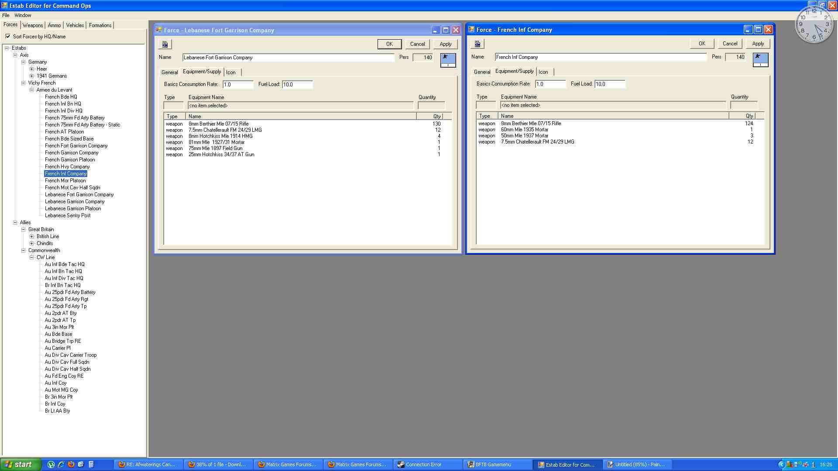Toggle Sort Forces by HQ/Name checkbox

click(8, 36)
